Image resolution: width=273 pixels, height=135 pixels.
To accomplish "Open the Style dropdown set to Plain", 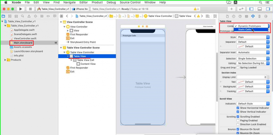I will click(x=253, y=37).
